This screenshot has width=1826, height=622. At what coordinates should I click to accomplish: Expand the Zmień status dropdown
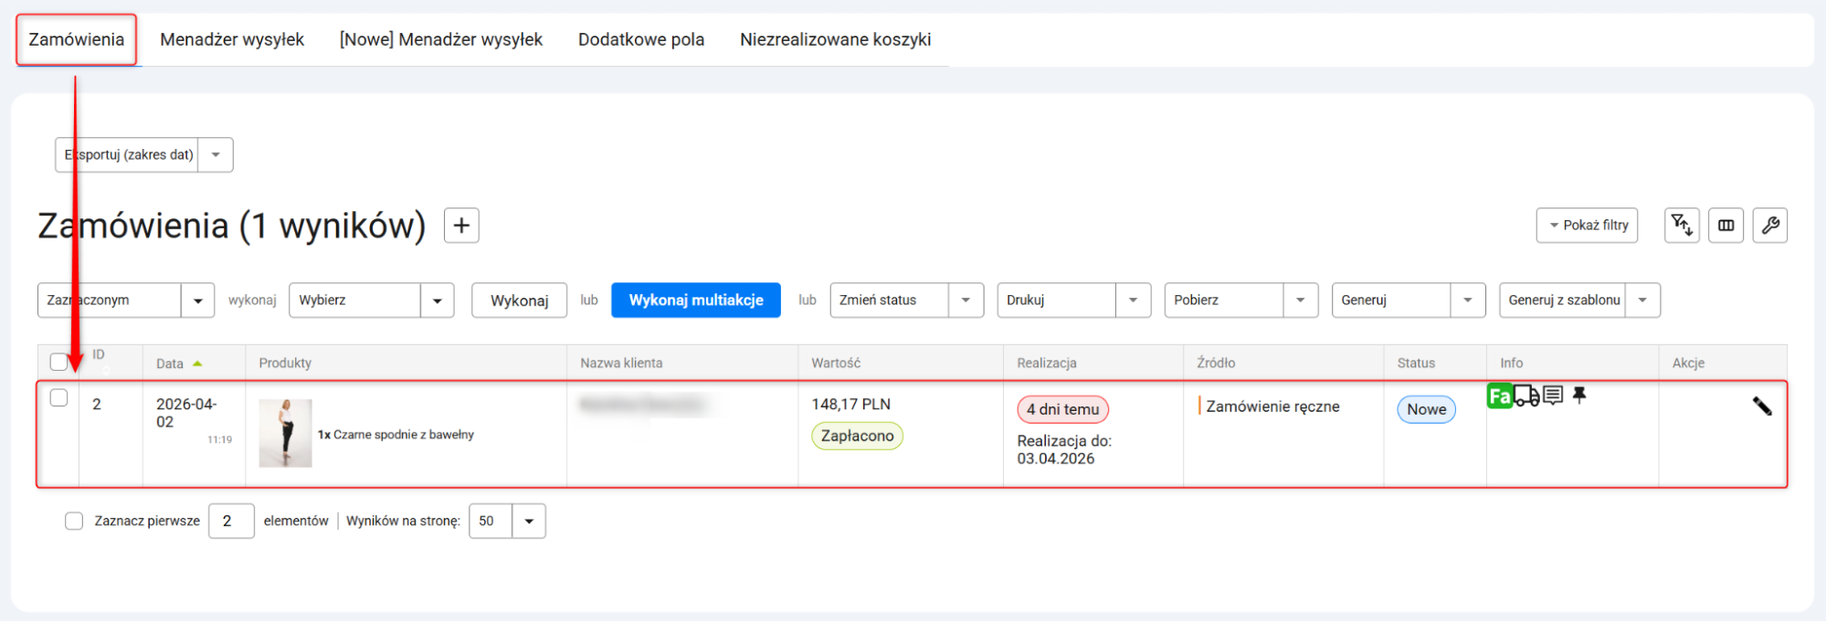(965, 300)
